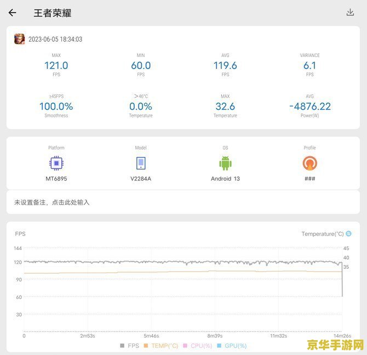Click the FPS chart axis title
The height and width of the screenshot is (355, 367).
tap(20, 234)
